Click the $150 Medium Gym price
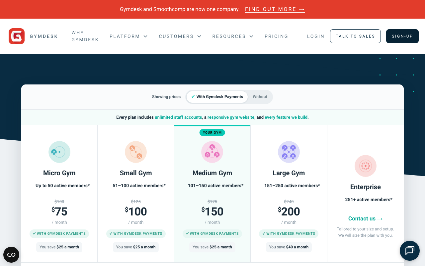This screenshot has width=425, height=266. point(212,211)
